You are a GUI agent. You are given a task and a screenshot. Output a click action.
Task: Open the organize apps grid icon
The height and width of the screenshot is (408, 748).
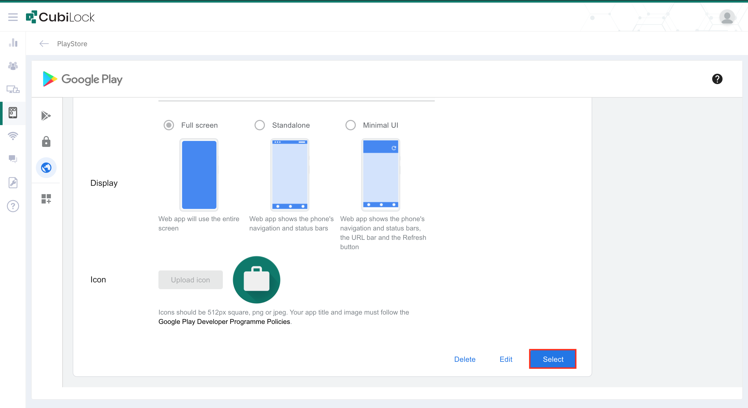[x=46, y=199]
